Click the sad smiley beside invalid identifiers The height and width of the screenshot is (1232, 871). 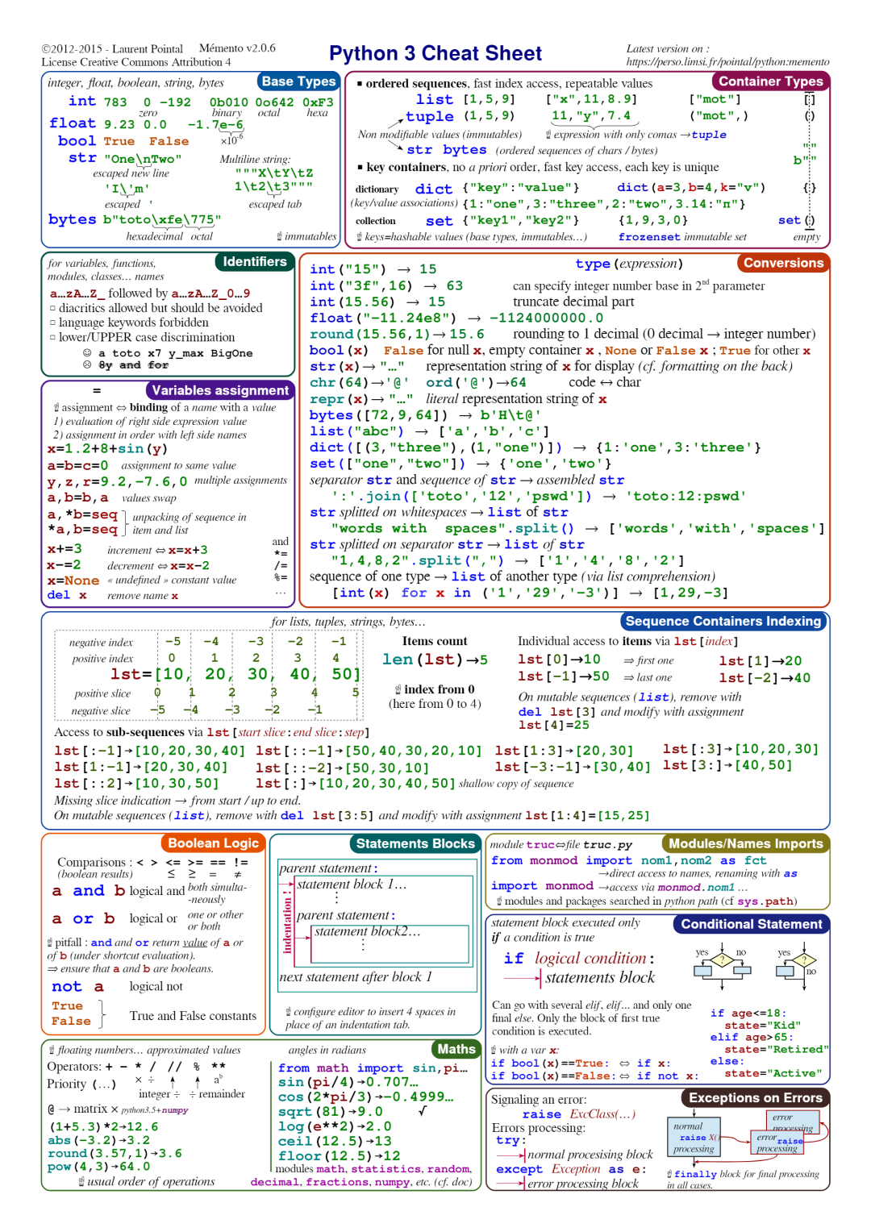[x=87, y=365]
